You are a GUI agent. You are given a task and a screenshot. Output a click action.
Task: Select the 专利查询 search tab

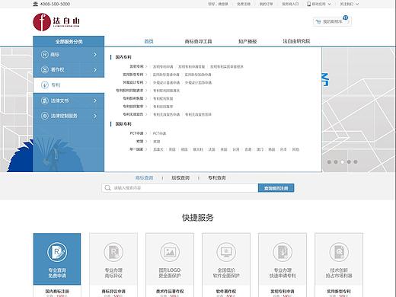click(217, 178)
